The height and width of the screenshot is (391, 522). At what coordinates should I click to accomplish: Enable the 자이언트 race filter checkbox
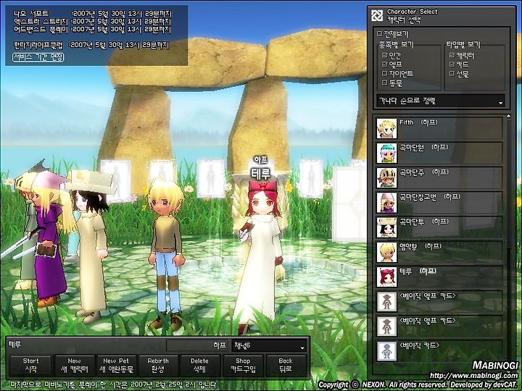385,73
